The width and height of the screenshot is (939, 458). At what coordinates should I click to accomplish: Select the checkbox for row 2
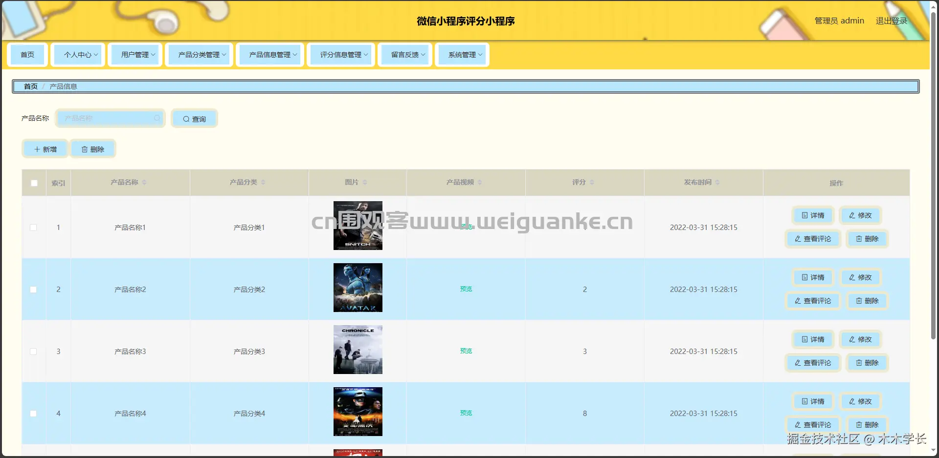click(x=33, y=290)
